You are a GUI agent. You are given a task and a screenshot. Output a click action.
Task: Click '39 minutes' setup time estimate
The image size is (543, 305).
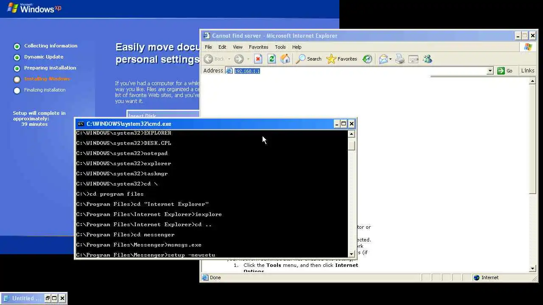[34, 124]
